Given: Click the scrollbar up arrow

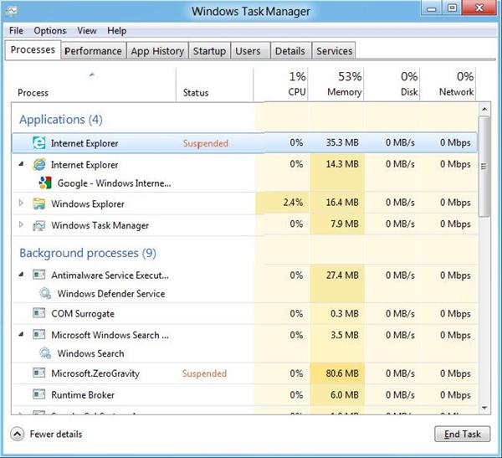Looking at the screenshot, I should pos(484,109).
